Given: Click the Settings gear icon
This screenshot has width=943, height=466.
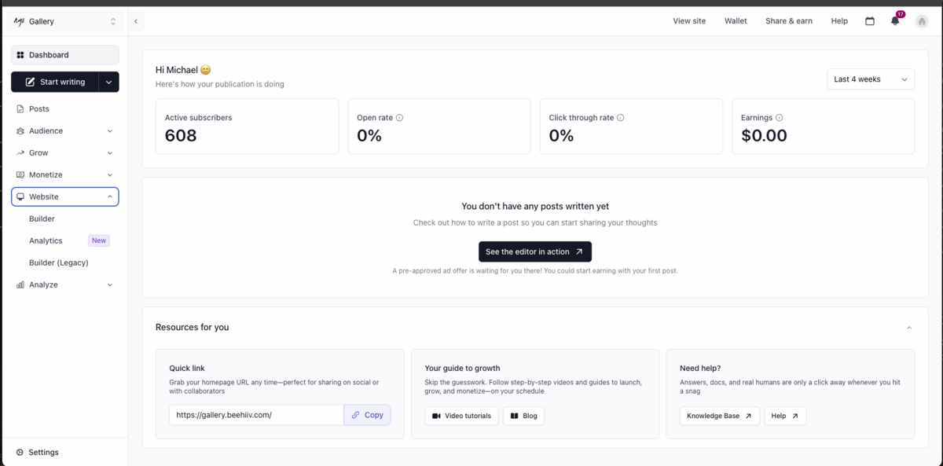Looking at the screenshot, I should pyautogui.click(x=20, y=452).
